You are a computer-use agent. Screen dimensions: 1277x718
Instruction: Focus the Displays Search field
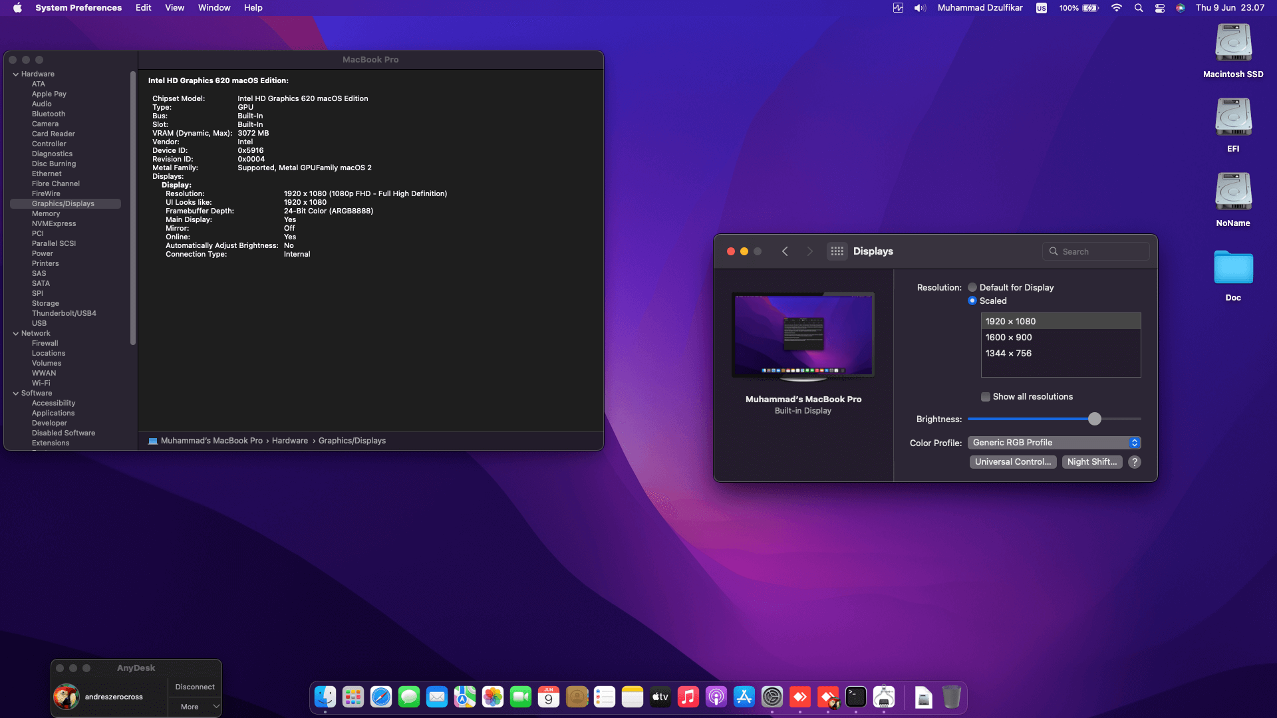[1096, 251]
